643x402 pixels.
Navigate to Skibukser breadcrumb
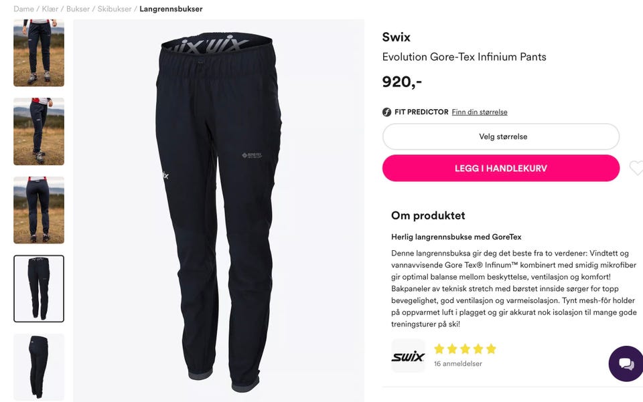[115, 9]
